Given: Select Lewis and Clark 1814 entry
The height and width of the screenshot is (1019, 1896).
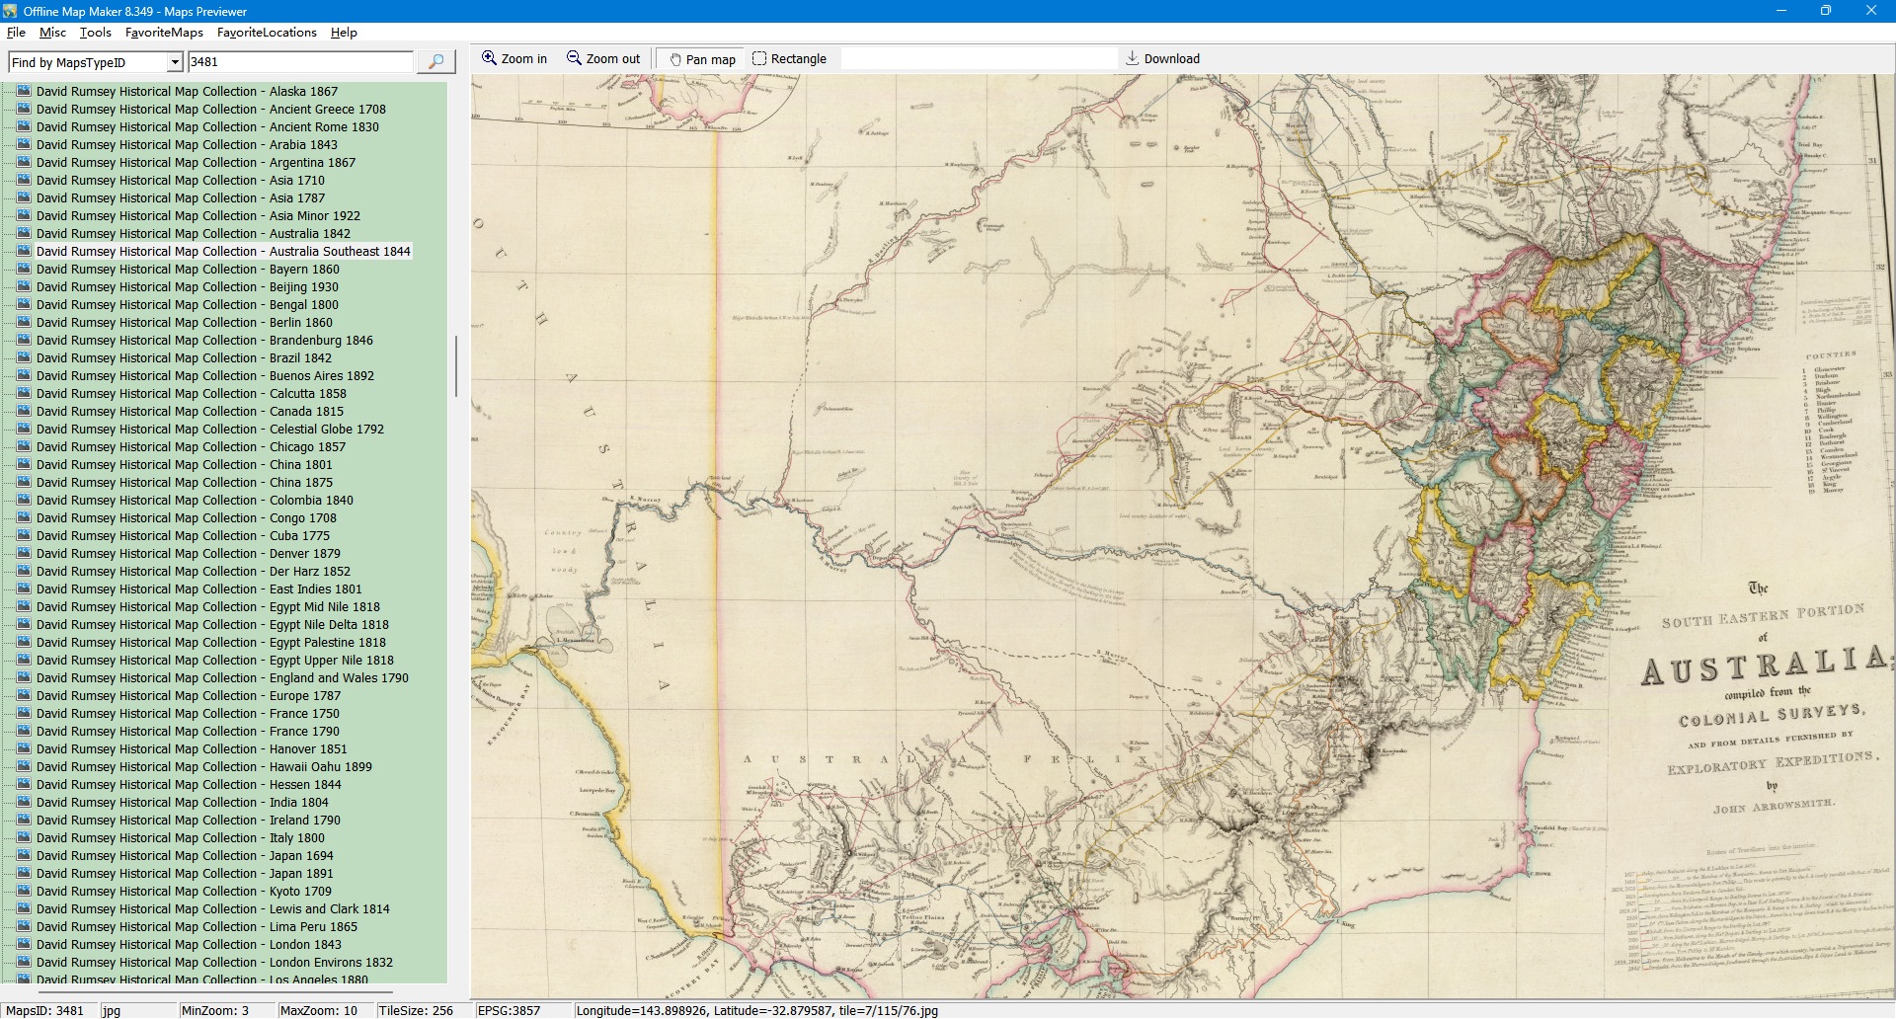Looking at the screenshot, I should click(x=213, y=909).
